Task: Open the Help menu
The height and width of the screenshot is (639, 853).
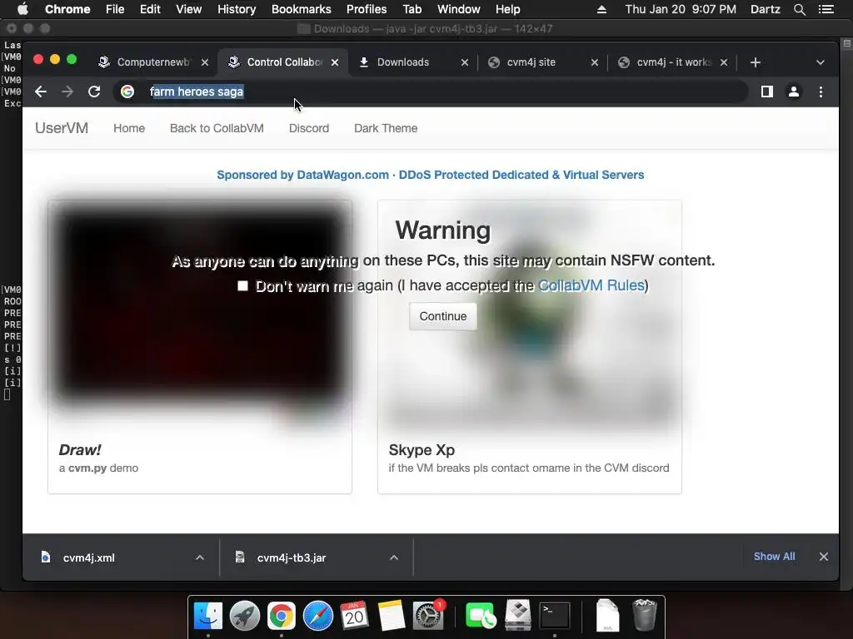Action: 507,9
